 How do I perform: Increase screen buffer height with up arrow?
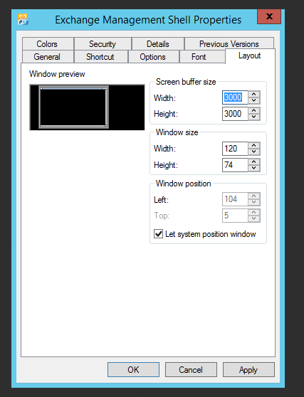254,111
